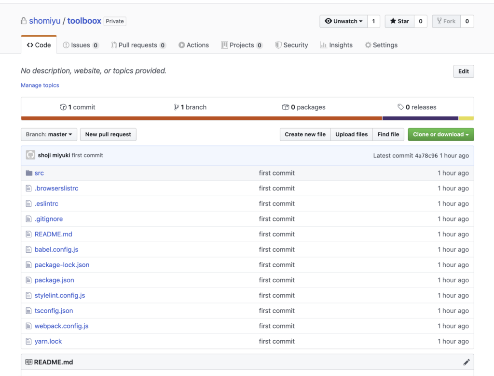Open the 0 releases link
This screenshot has height=376, width=494.
point(417,107)
